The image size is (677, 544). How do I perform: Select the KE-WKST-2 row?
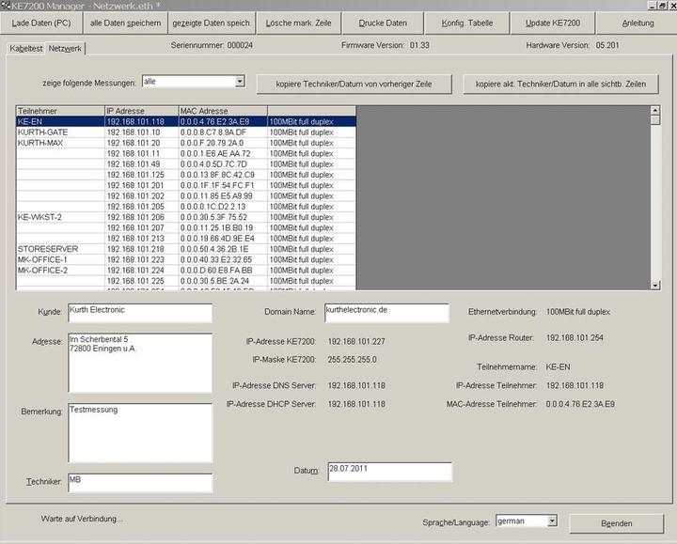click(x=186, y=217)
